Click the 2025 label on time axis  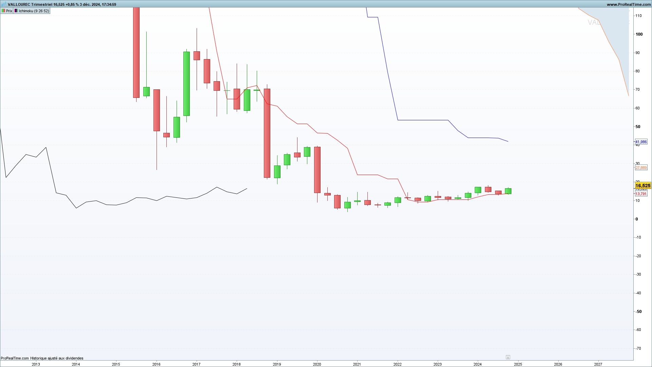(x=518, y=364)
